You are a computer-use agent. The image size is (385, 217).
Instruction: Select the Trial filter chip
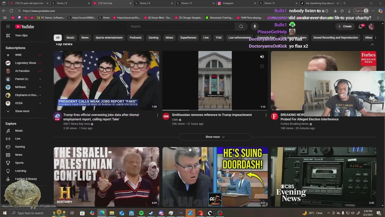click(x=218, y=38)
